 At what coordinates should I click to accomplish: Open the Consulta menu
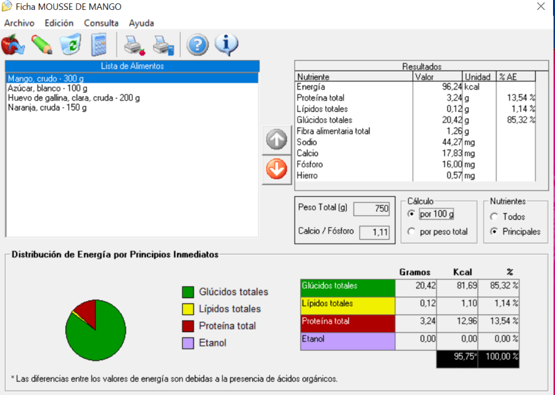click(101, 23)
